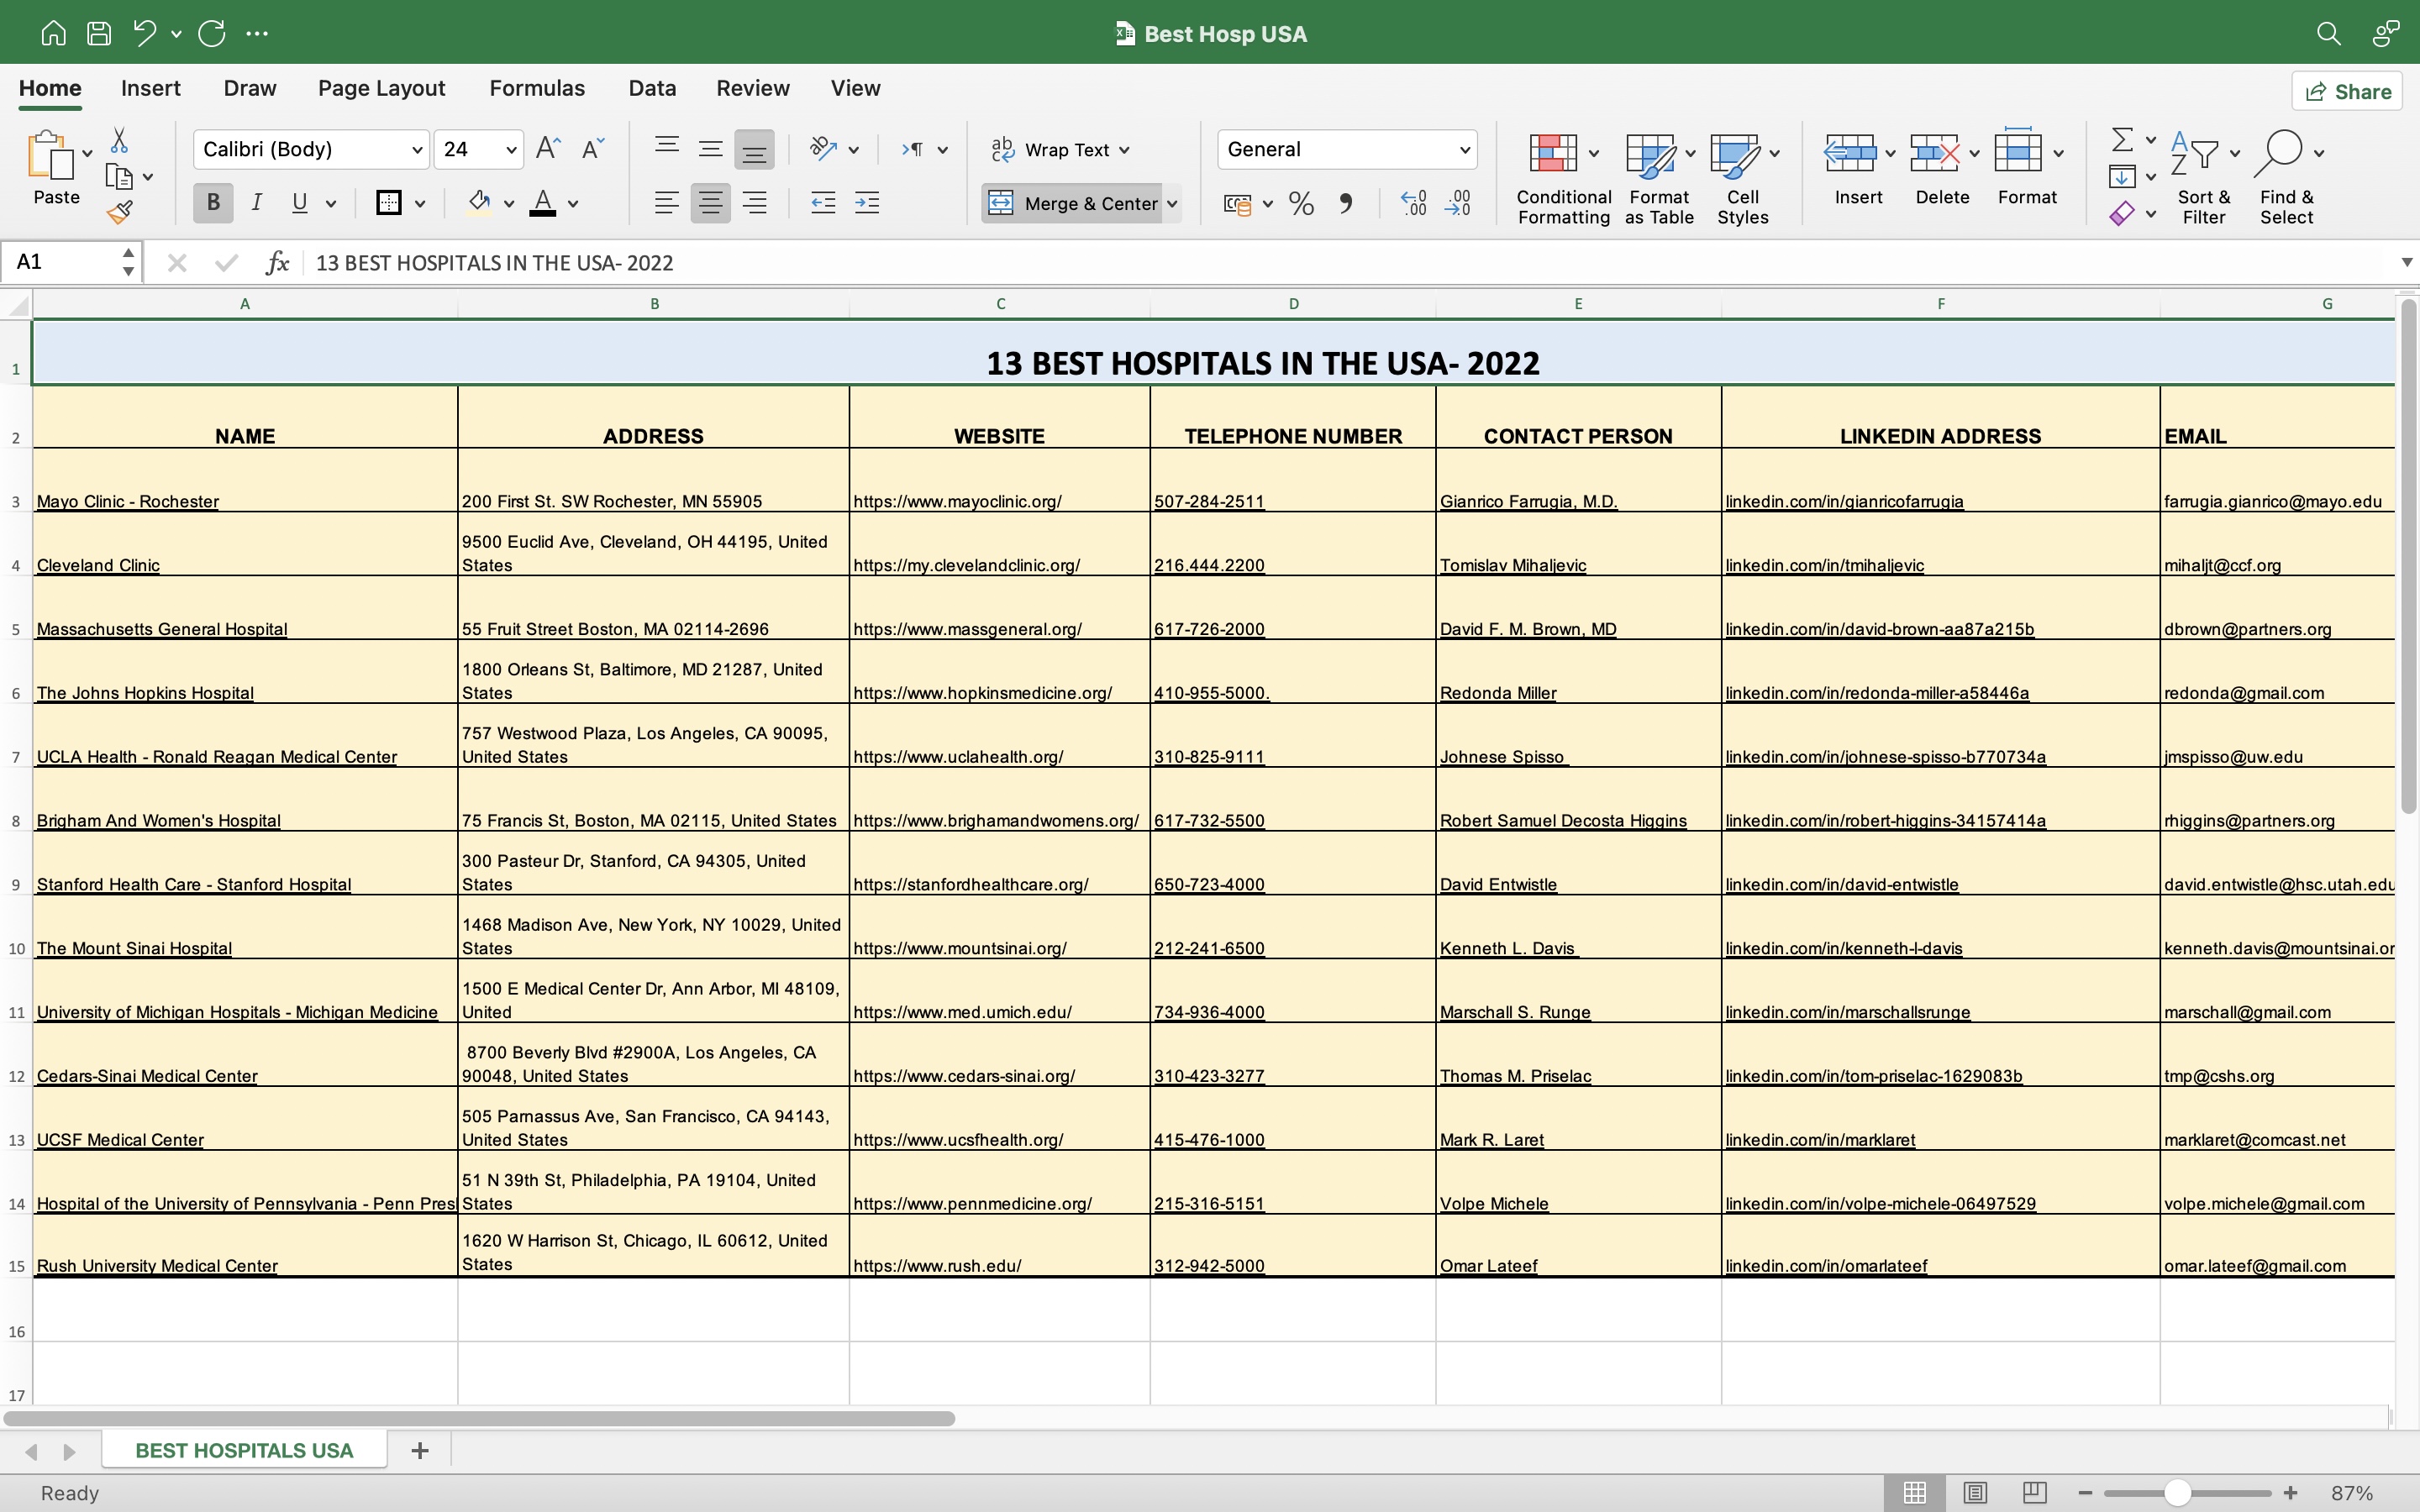The width and height of the screenshot is (2420, 1512).
Task: Click the Format Painter brush icon
Action: (120, 212)
